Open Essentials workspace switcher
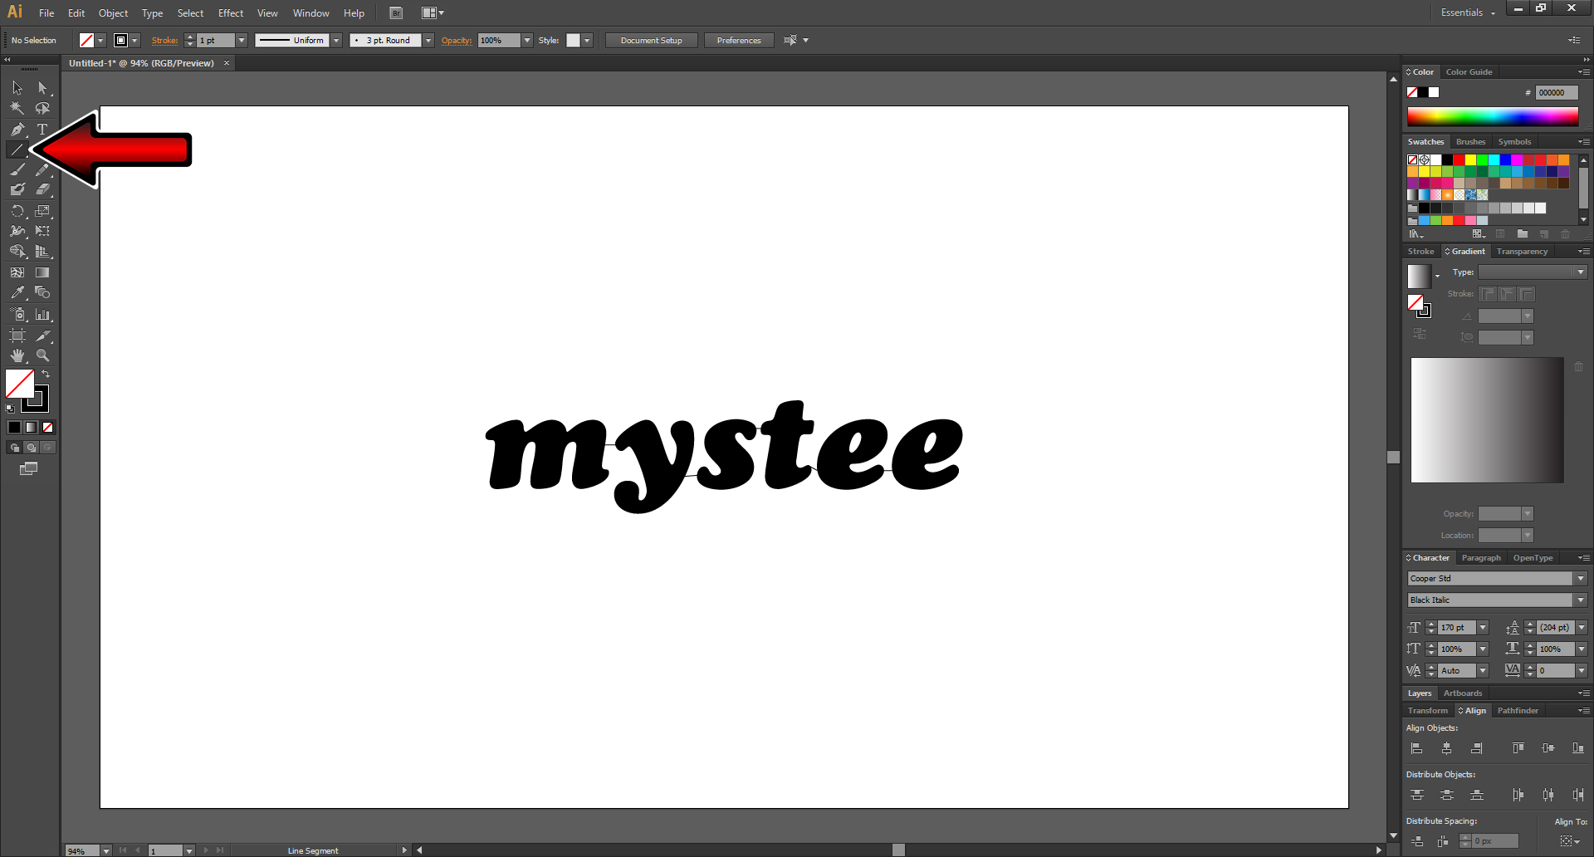This screenshot has width=1594, height=857. (1468, 12)
